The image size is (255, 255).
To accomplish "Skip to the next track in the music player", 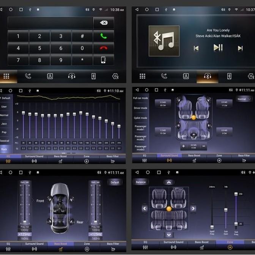I will (x=240, y=48).
